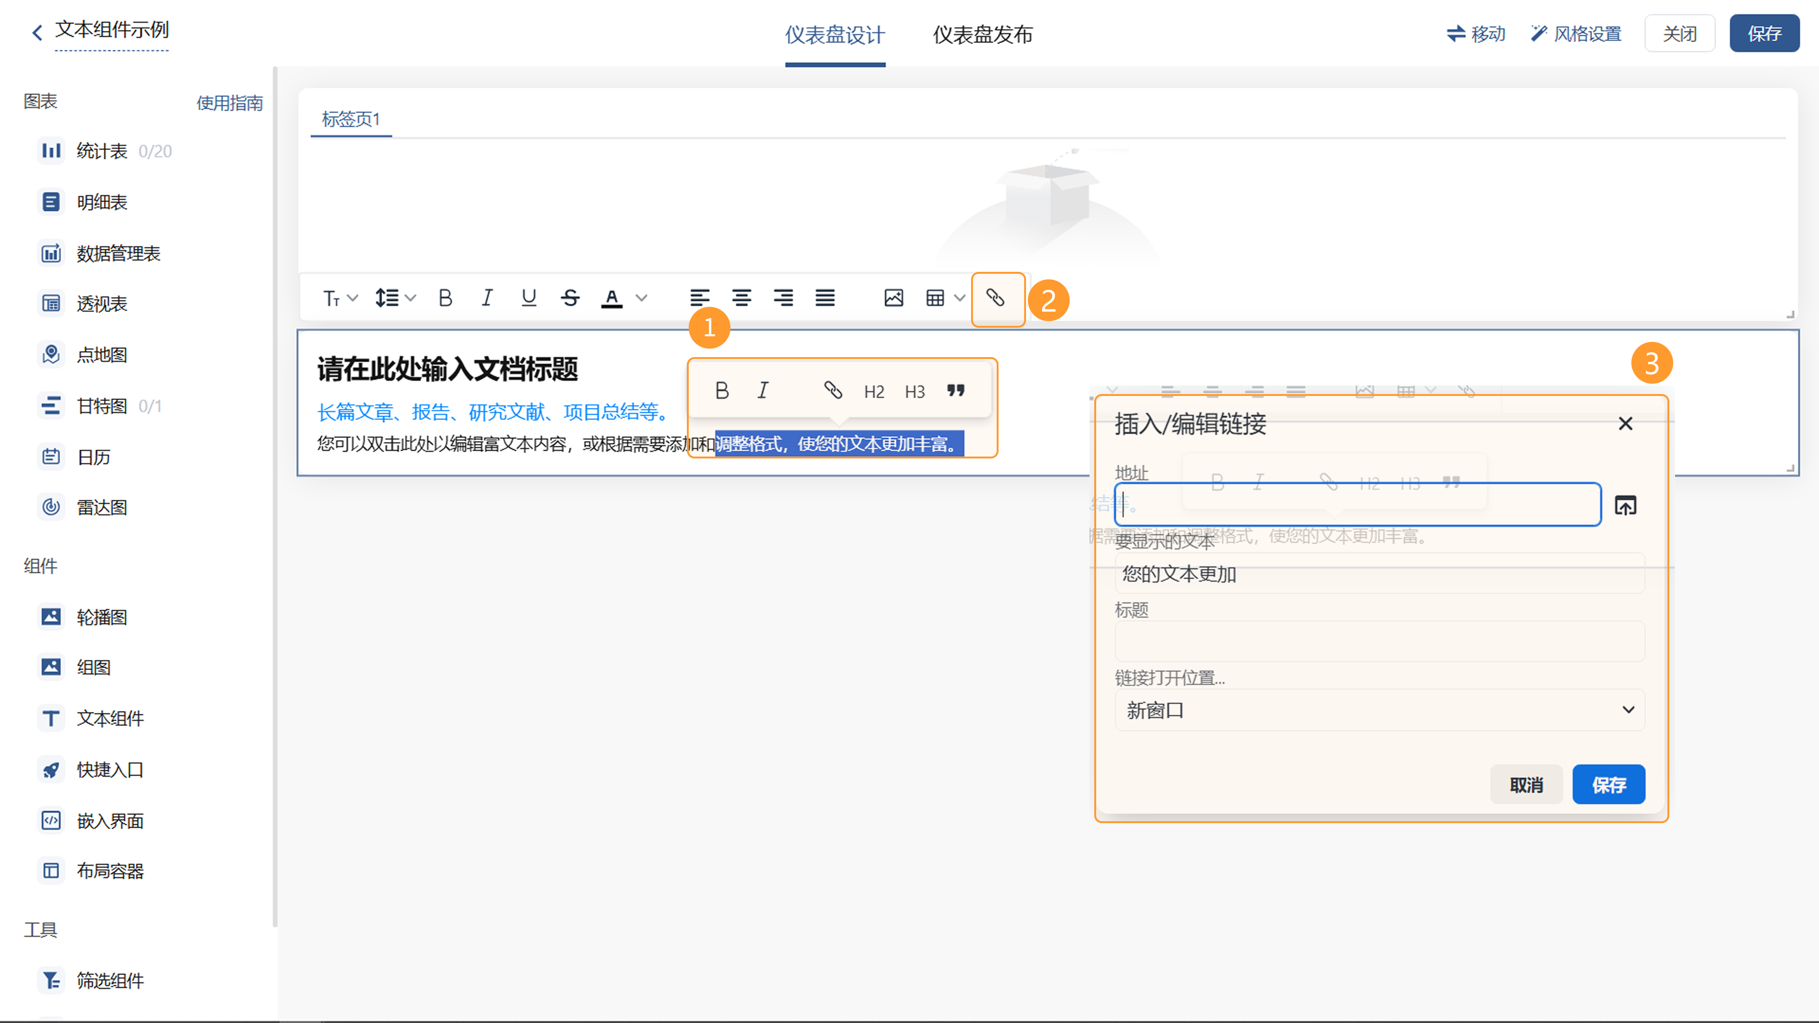Screen dimensions: 1819x1023
Task: Open 风格设置 style settings
Action: (1576, 33)
